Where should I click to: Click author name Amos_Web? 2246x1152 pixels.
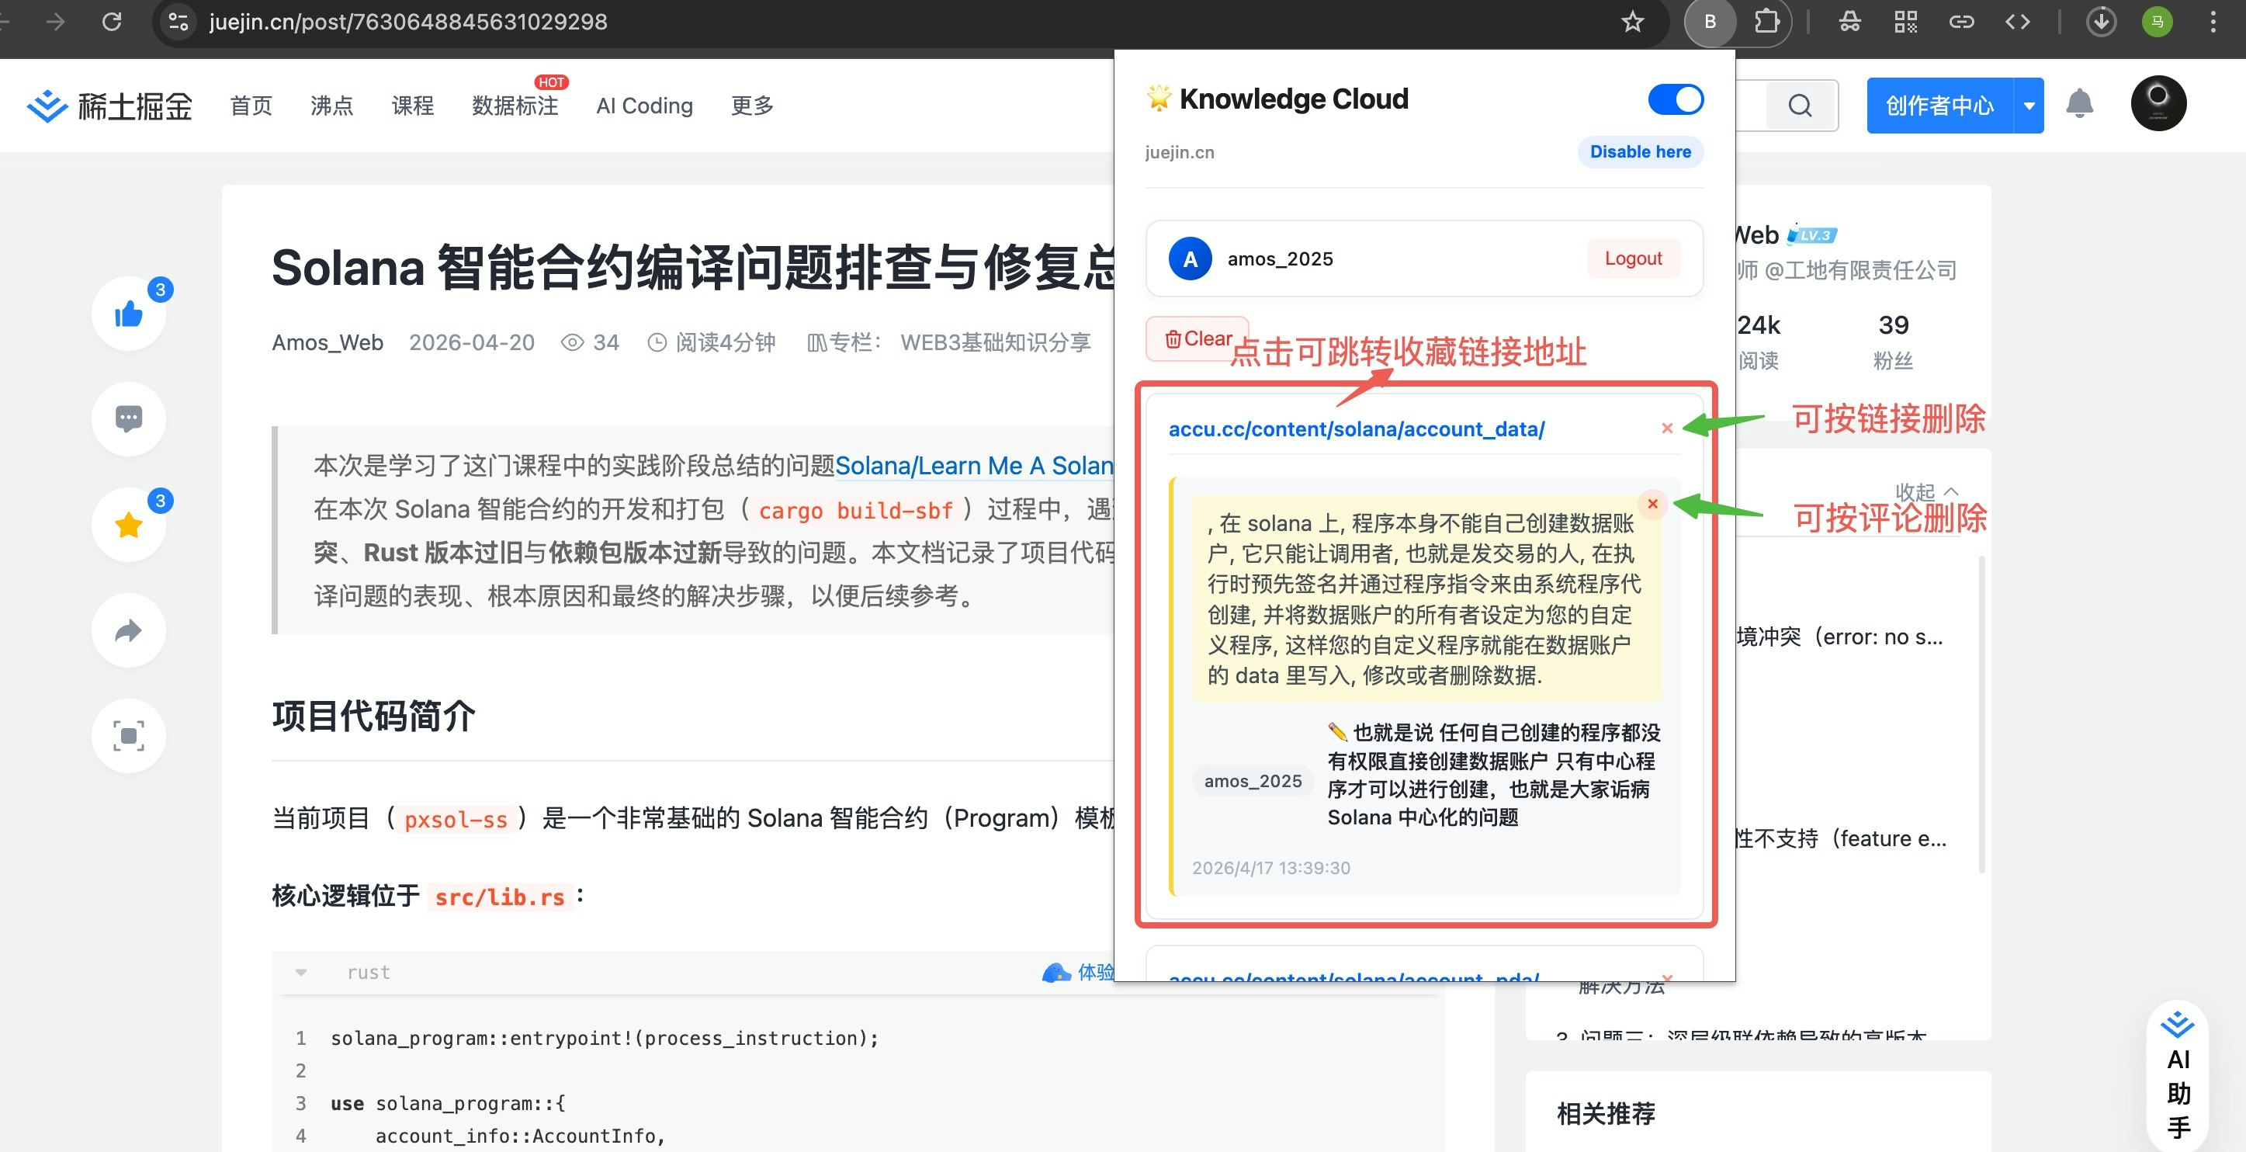point(328,342)
